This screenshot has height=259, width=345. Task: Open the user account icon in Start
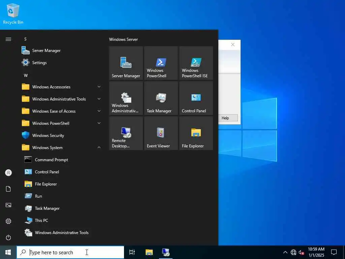click(x=8, y=173)
